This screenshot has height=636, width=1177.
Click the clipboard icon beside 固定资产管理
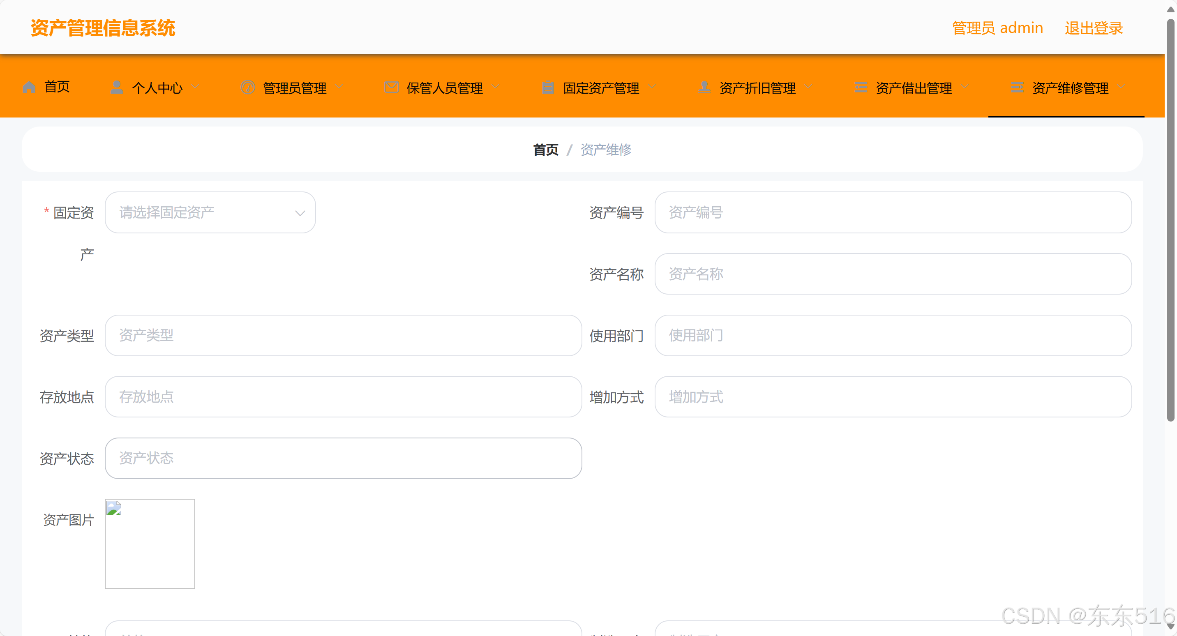click(548, 87)
